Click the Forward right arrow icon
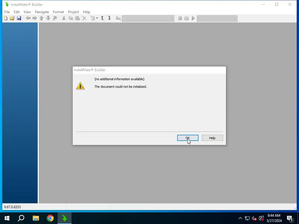Image resolution: width=299 pixels, height=224 pixels. [x=34, y=18]
